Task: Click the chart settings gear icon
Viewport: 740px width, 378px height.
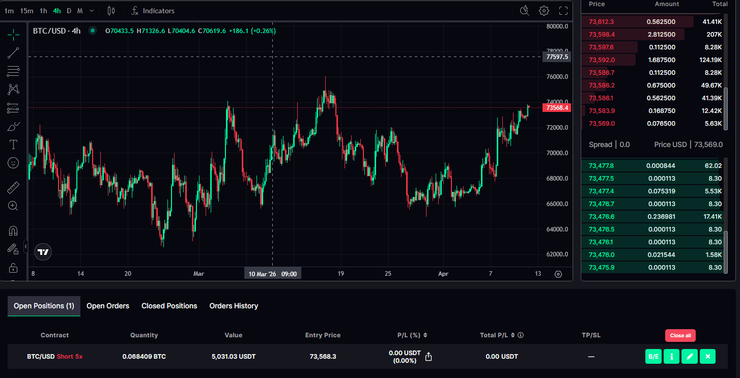Action: tap(544, 11)
